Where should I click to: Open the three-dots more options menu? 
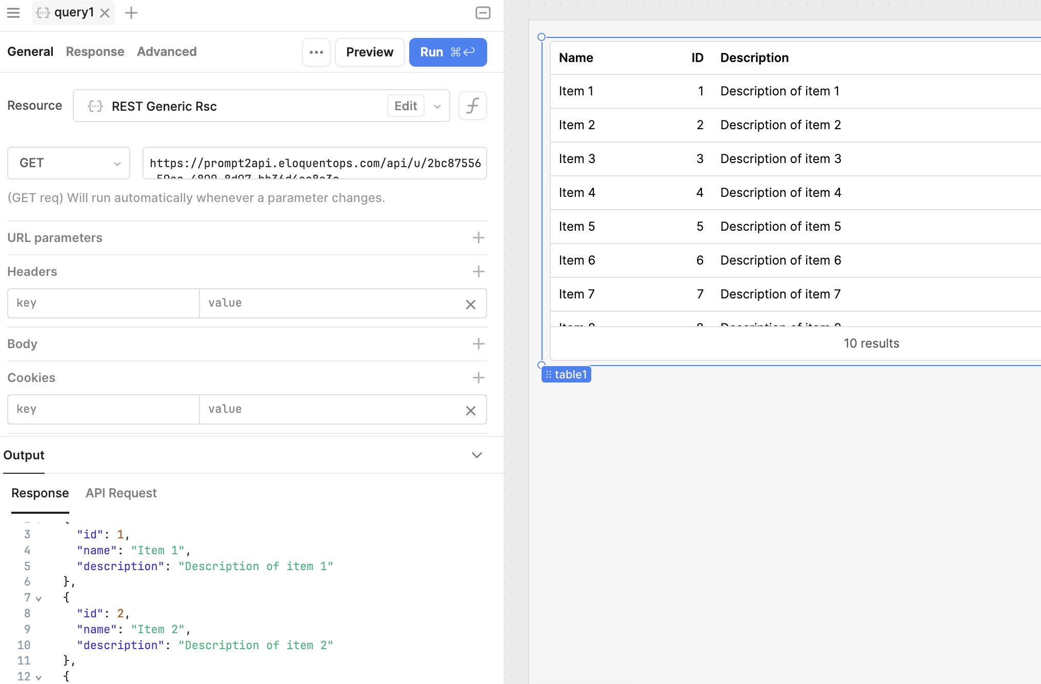pyautogui.click(x=316, y=52)
